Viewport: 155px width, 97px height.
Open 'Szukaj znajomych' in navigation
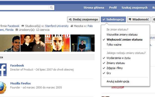click(134, 8)
